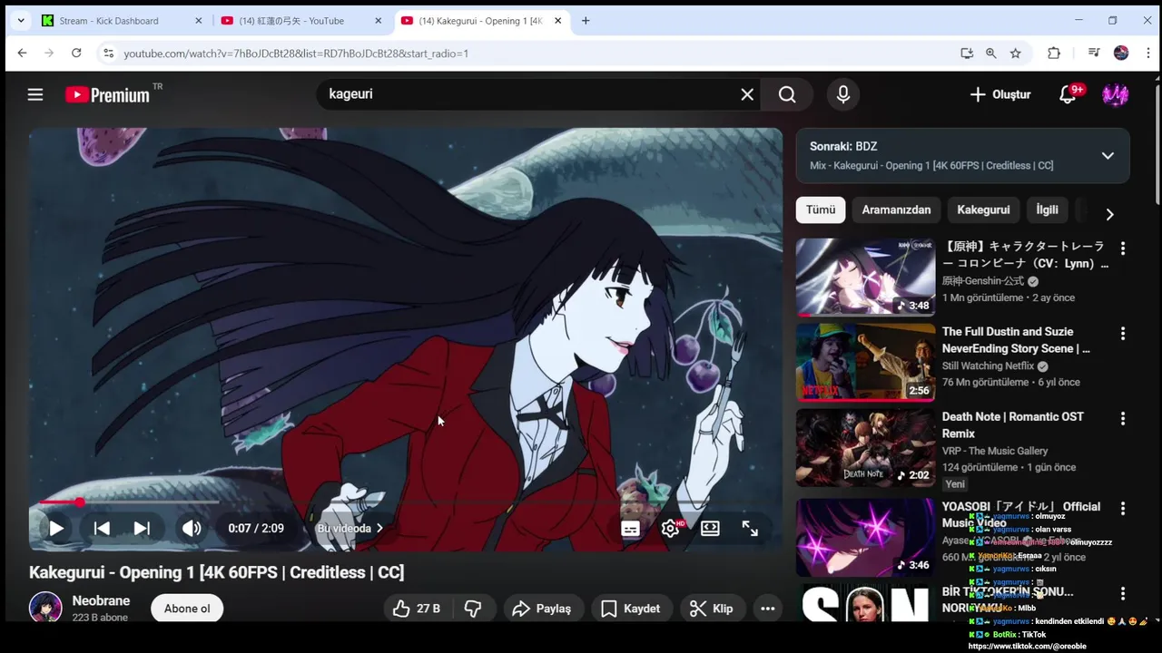Select the Kakegurui filter chip

[983, 210]
